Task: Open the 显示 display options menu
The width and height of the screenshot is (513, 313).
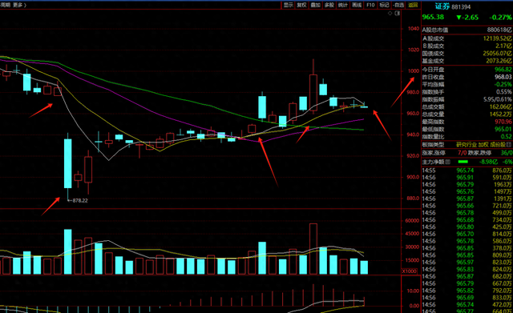Action: tap(288, 5)
